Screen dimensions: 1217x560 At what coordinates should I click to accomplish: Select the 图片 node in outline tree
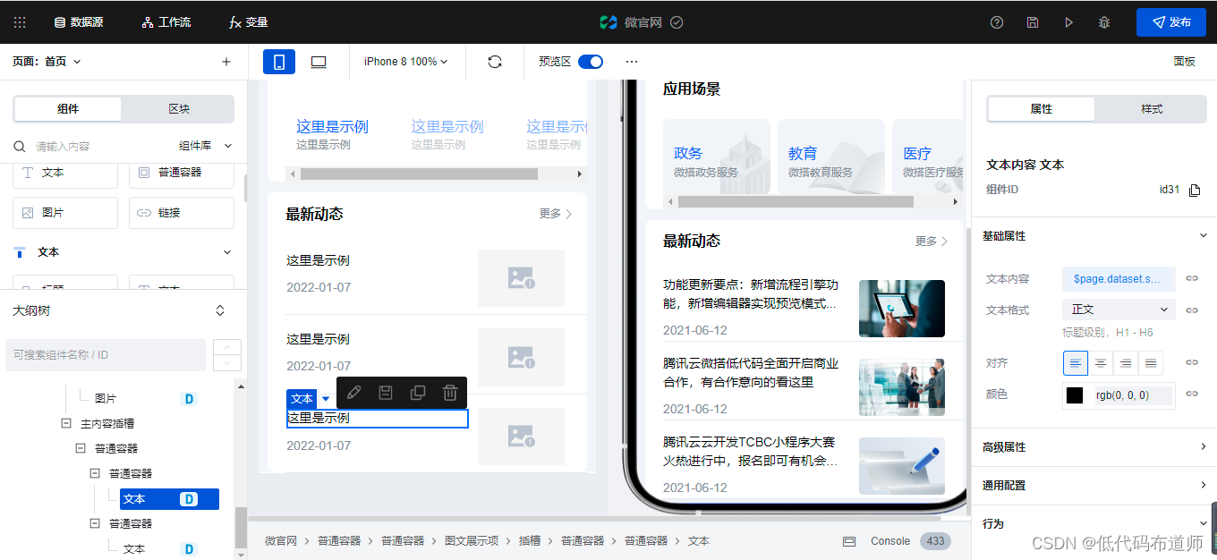click(106, 398)
